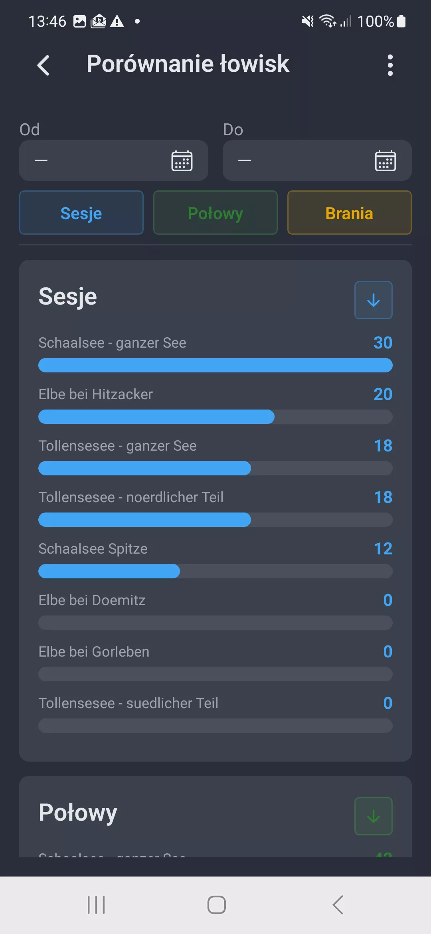Screen dimensions: 431x934
Task: Tap the Android recent apps button
Action: [x=96, y=905]
